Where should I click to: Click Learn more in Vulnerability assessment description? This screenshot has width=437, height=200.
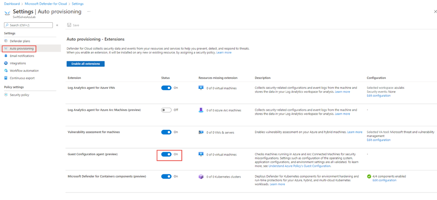click(355, 132)
